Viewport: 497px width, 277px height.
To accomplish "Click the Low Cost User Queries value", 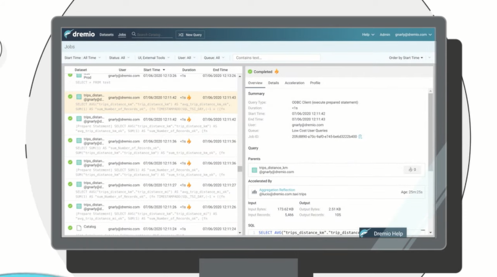I will click(309, 131).
